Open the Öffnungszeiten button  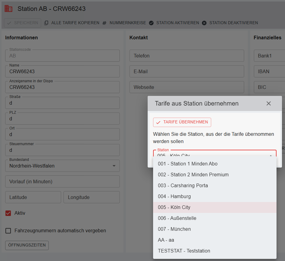(27, 245)
